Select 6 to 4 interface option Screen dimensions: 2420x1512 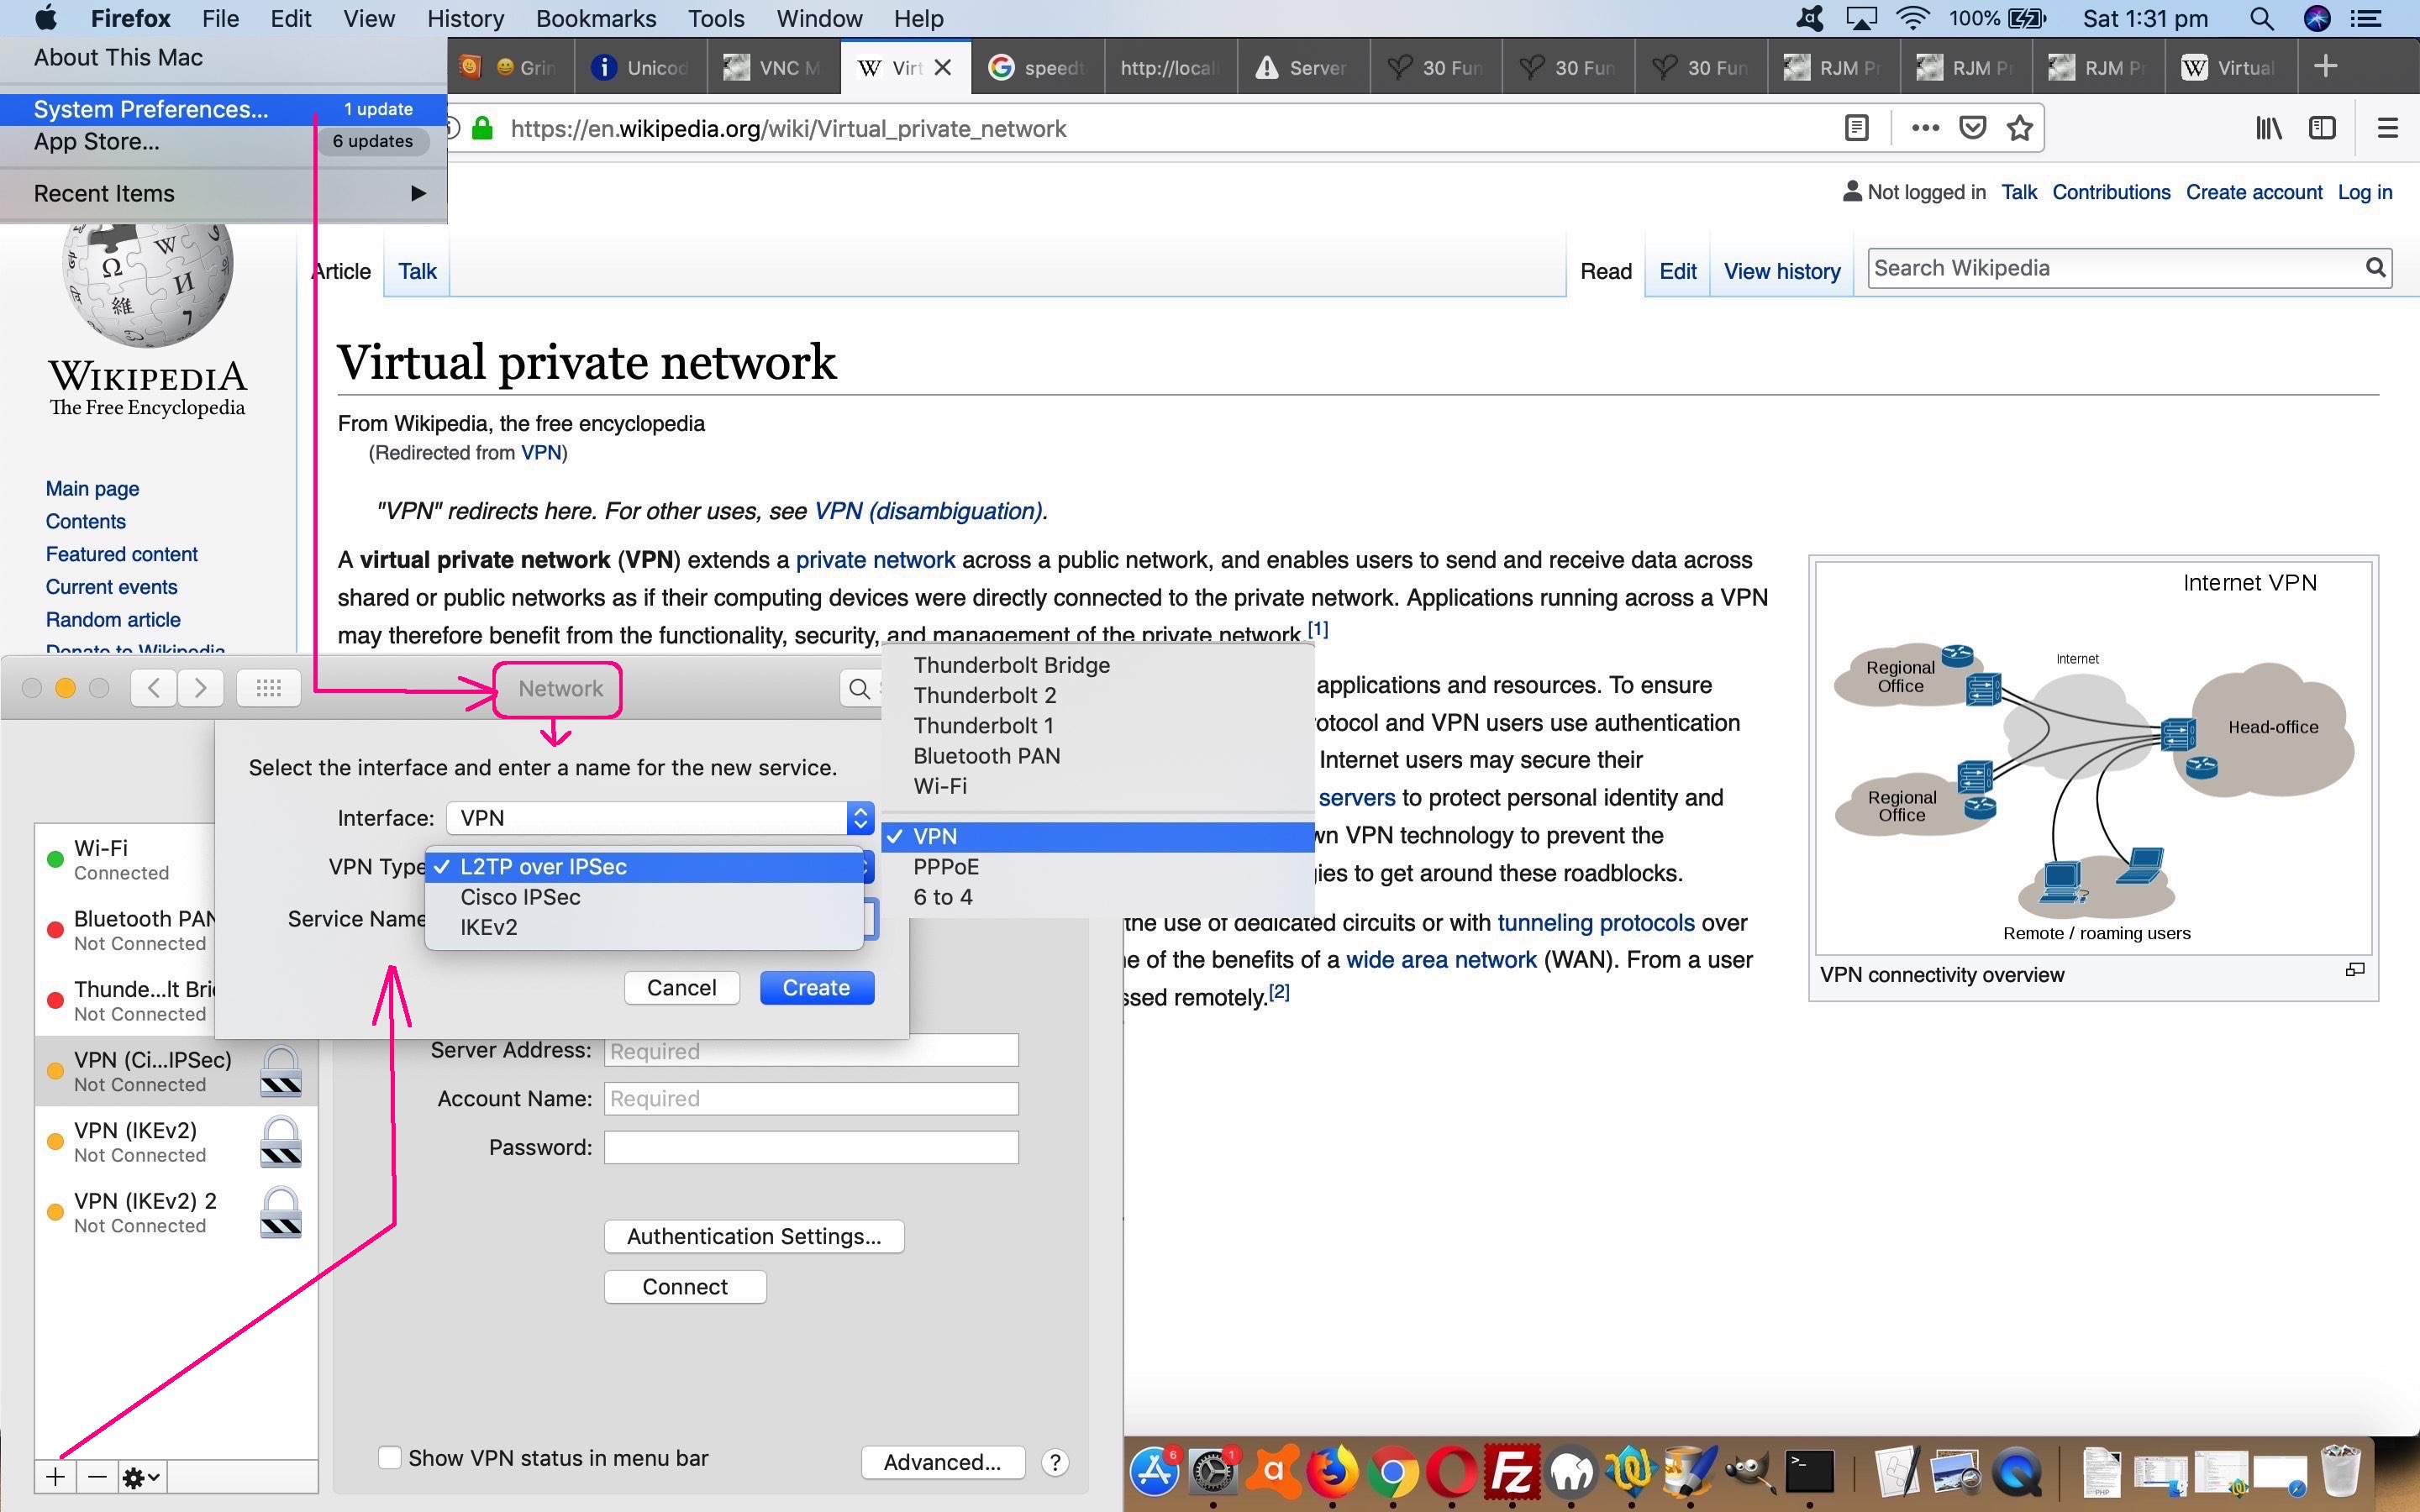click(1098, 897)
